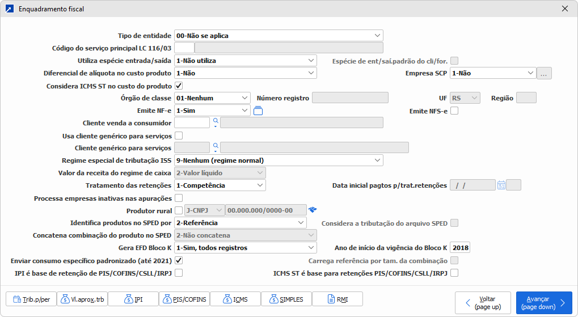The height and width of the screenshot is (317, 578).
Task: Open the PIS/COFINS settings section
Action: (184, 299)
